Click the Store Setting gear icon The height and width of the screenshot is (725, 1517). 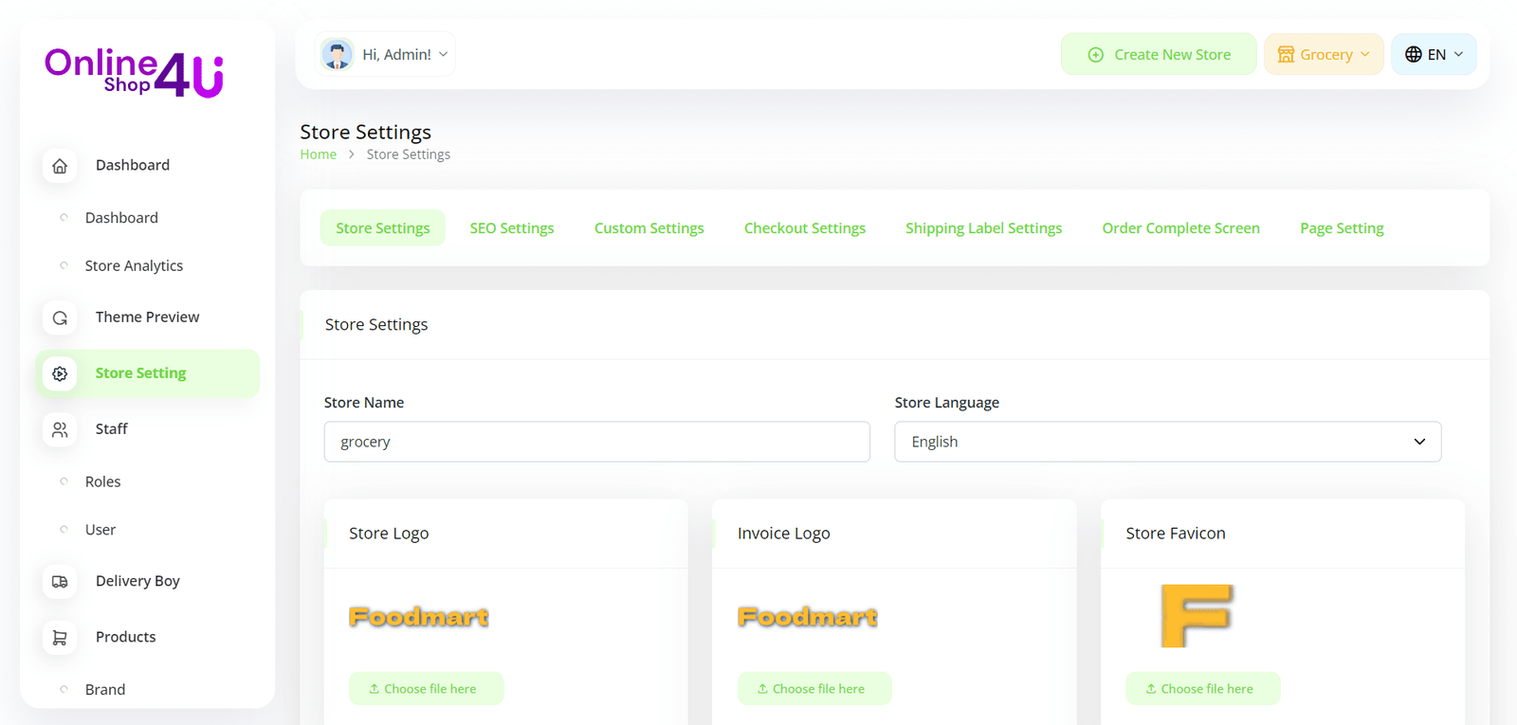click(x=60, y=373)
